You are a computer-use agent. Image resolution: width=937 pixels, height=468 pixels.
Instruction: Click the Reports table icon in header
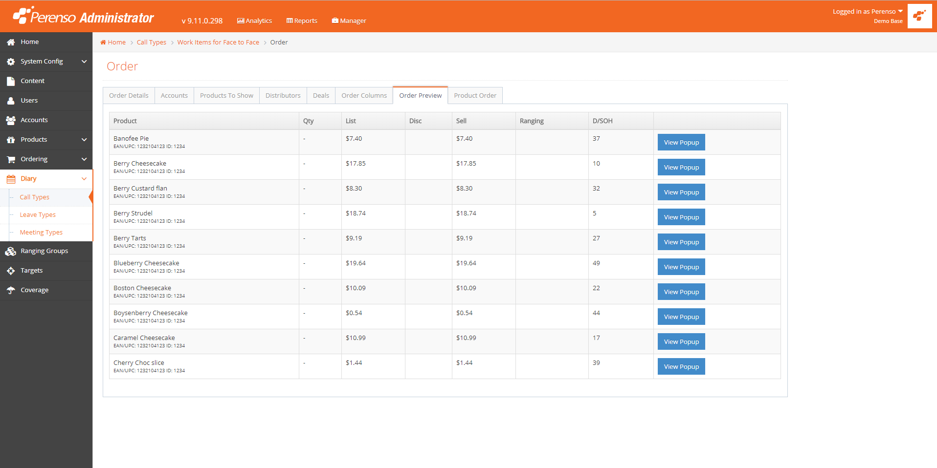pyautogui.click(x=290, y=21)
